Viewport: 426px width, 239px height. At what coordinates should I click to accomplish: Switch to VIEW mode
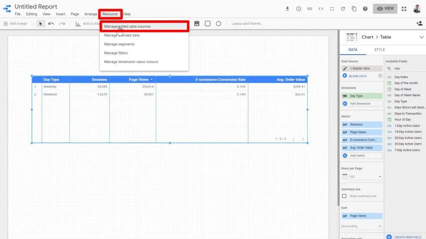tap(384, 8)
